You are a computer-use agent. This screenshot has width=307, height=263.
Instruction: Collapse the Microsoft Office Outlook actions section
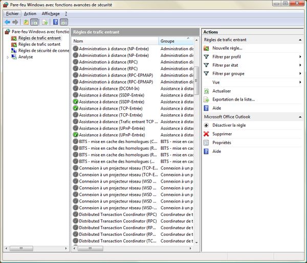point(300,117)
